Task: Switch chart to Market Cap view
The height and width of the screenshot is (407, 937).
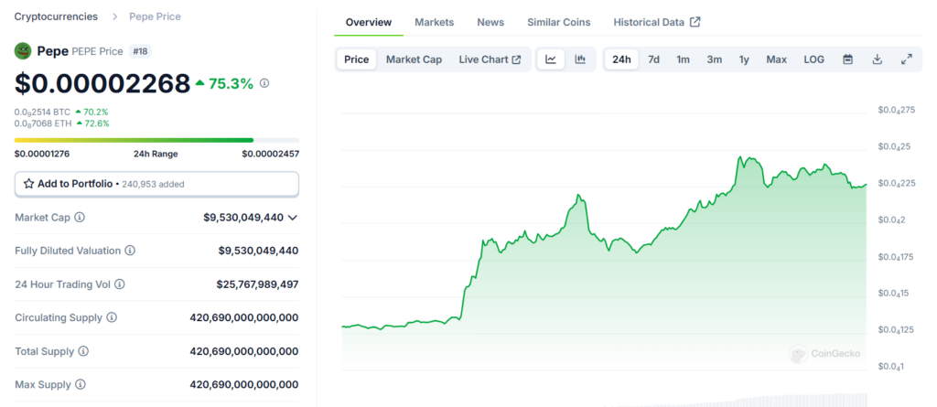Action: pos(414,59)
